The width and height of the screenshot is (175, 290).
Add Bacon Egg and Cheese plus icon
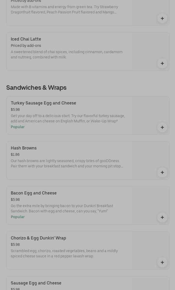[162, 217]
